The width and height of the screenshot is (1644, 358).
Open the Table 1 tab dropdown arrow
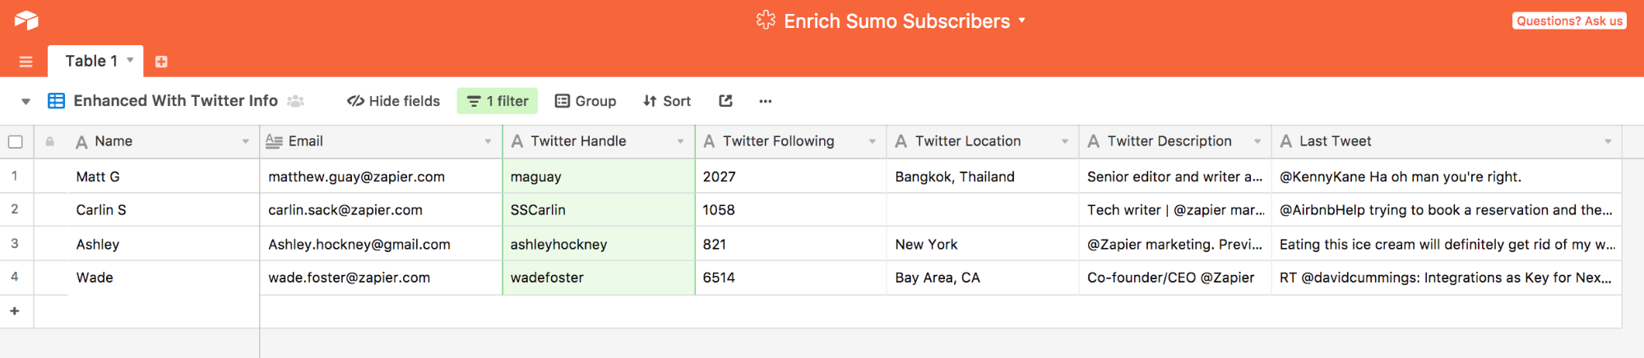click(130, 60)
